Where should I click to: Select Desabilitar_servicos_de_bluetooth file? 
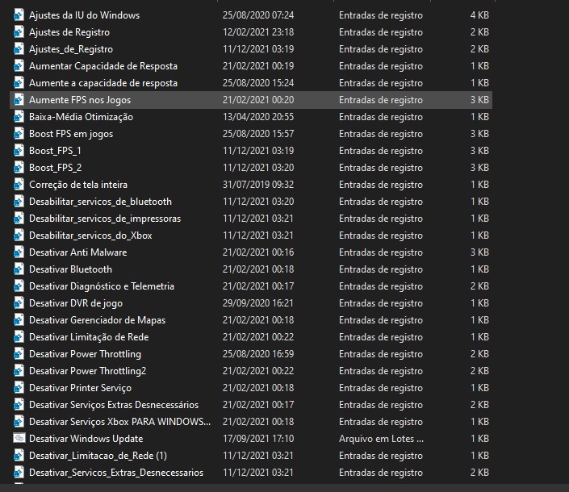coord(100,202)
